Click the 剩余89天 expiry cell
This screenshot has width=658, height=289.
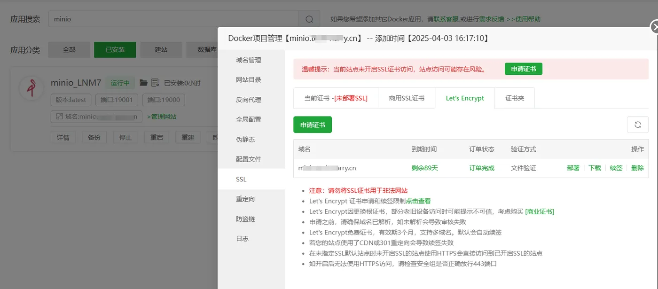click(x=424, y=168)
